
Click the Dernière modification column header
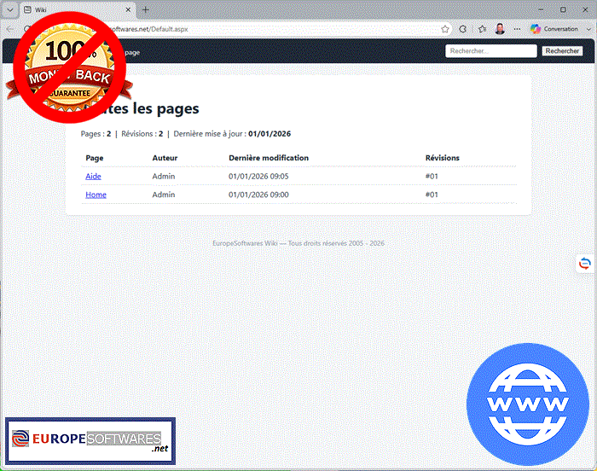click(x=269, y=158)
